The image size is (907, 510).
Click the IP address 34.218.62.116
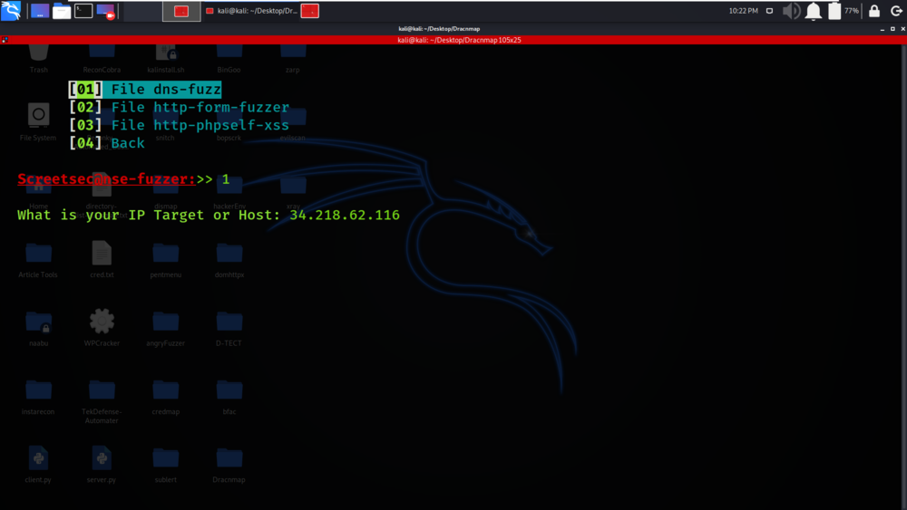point(345,215)
